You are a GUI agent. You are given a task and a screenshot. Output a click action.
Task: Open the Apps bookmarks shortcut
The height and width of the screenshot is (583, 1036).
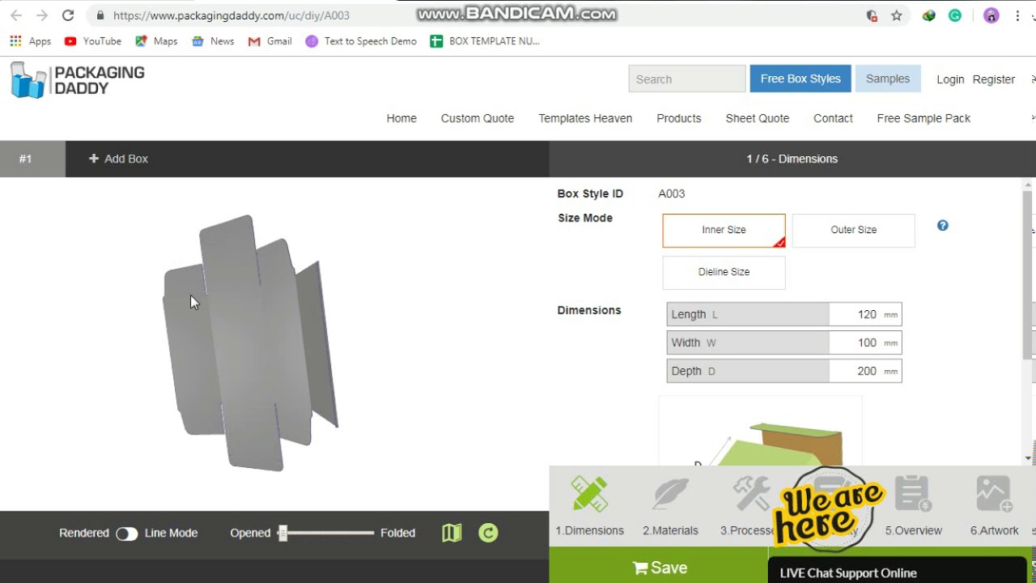click(31, 41)
